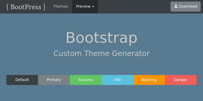Click the Custom Theme Generator subtitle
The height and width of the screenshot is (101, 203).
click(101, 53)
